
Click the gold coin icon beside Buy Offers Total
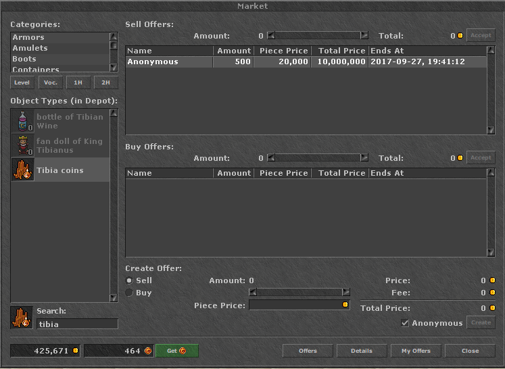click(x=460, y=157)
